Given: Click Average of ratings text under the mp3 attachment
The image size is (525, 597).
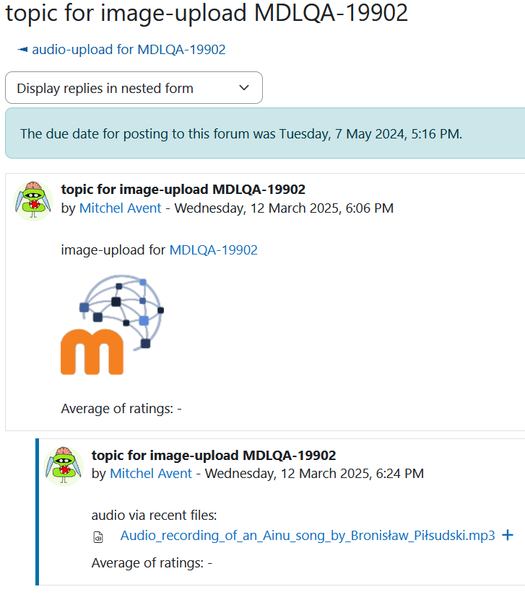Looking at the screenshot, I should tap(152, 562).
